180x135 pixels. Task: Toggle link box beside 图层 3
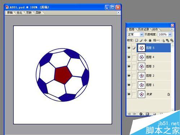coord(134,66)
